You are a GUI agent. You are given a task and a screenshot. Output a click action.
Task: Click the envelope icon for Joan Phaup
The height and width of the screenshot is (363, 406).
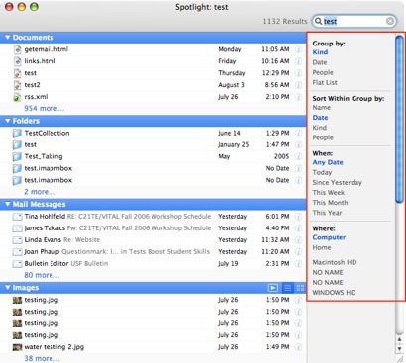(x=17, y=252)
